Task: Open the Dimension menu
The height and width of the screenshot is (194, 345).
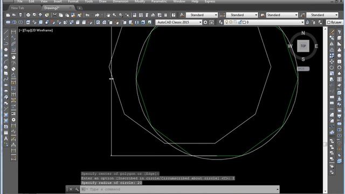Action: pos(121,1)
